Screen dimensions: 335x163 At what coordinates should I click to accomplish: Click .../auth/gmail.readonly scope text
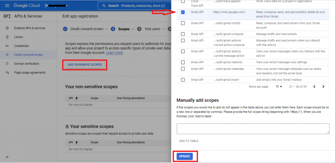coord(228,62)
